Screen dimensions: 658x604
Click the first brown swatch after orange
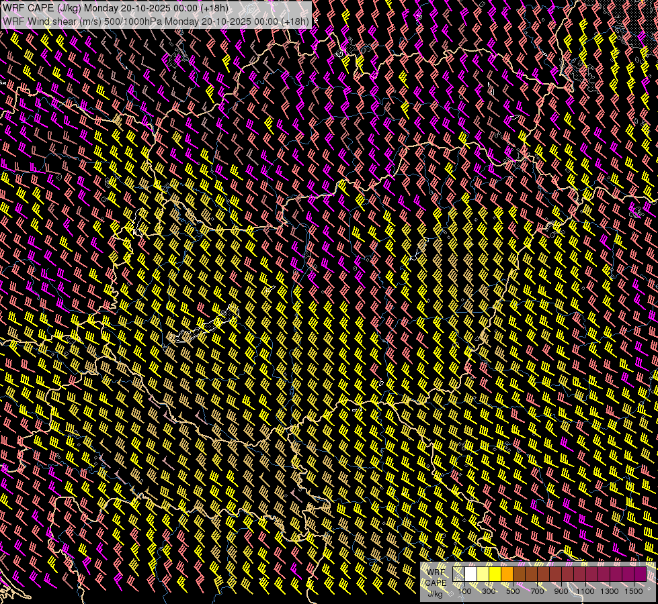[x=520, y=574]
